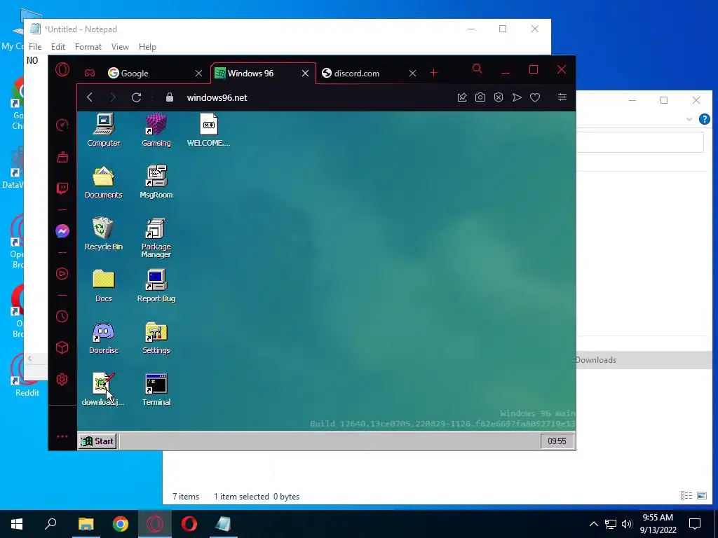Open the download file icon beside Terminal

pos(104,389)
